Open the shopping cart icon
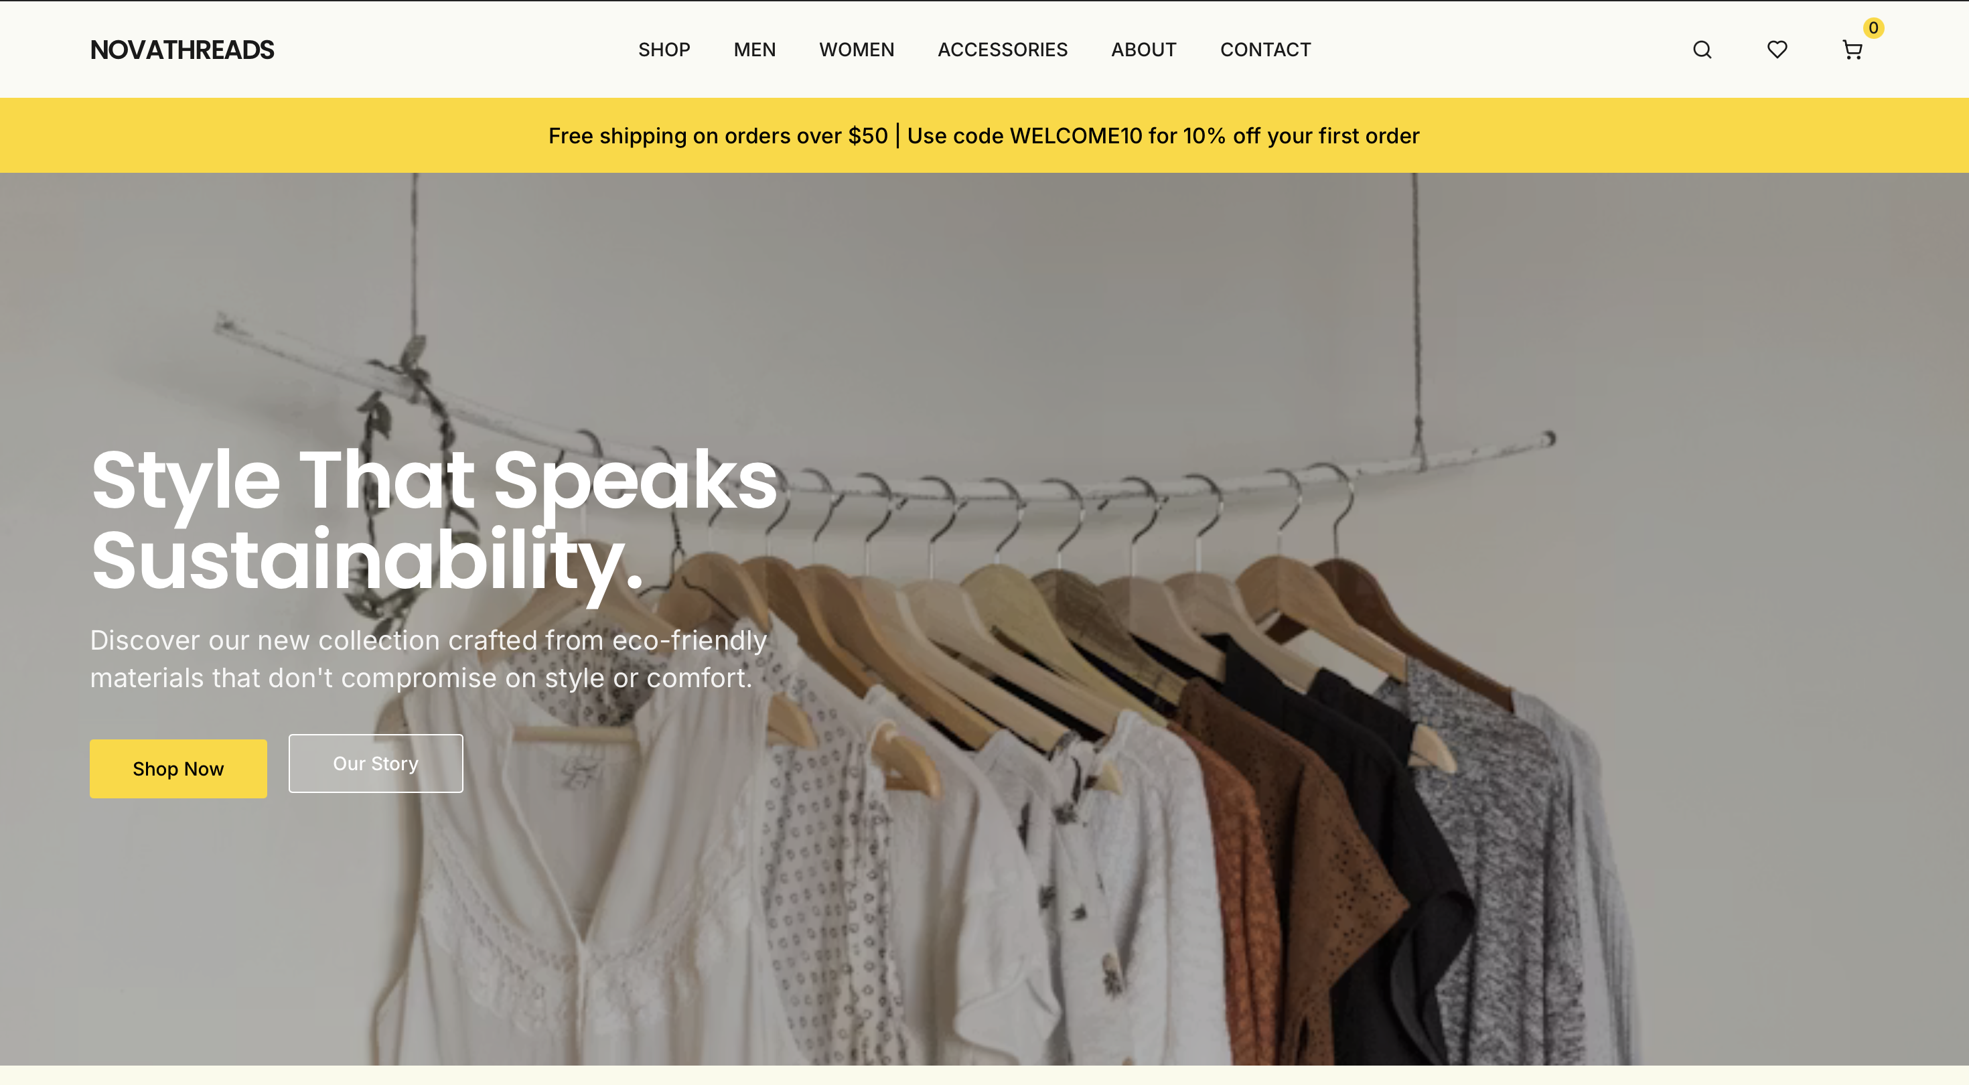The height and width of the screenshot is (1085, 1969). 1852,50
